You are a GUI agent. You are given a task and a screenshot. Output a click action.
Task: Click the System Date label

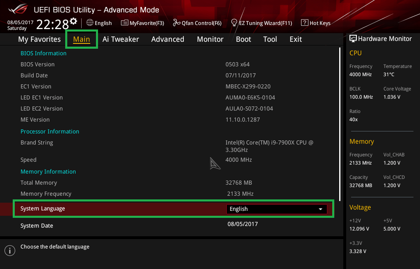coord(37,226)
